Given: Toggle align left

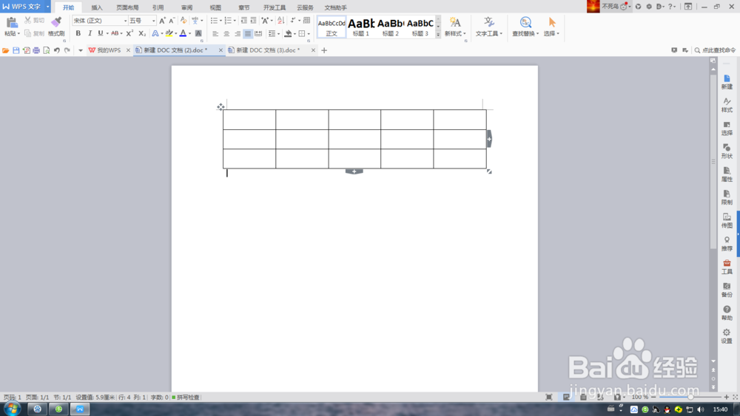Looking at the screenshot, I should tap(215, 33).
